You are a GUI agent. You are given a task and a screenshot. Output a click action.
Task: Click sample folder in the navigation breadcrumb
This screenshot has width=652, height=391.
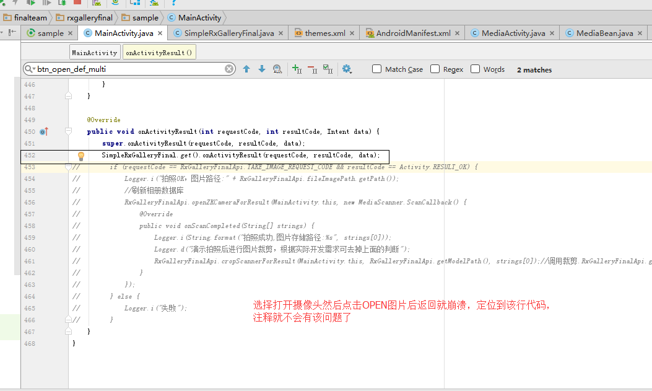[x=140, y=18]
